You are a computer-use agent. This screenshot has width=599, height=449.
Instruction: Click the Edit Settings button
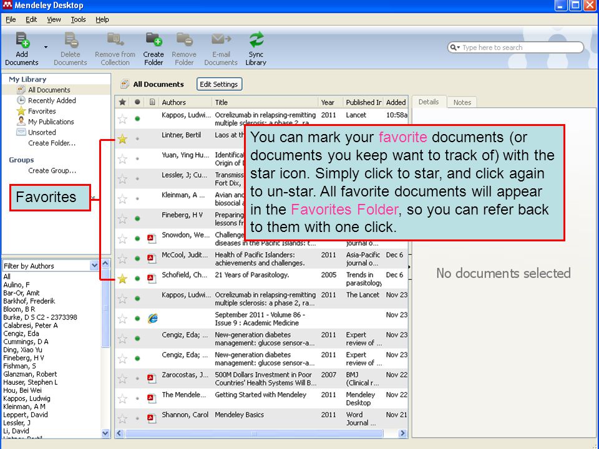click(x=219, y=84)
